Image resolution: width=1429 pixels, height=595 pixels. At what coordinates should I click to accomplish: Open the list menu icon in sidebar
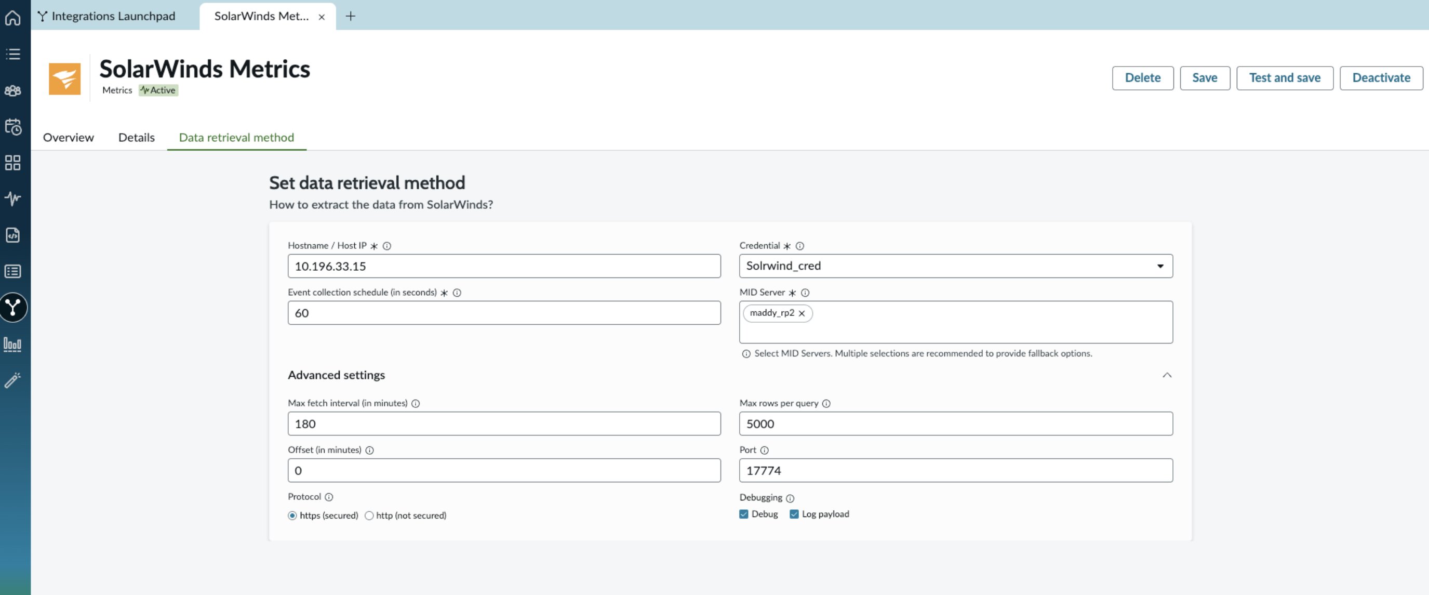pyautogui.click(x=13, y=54)
